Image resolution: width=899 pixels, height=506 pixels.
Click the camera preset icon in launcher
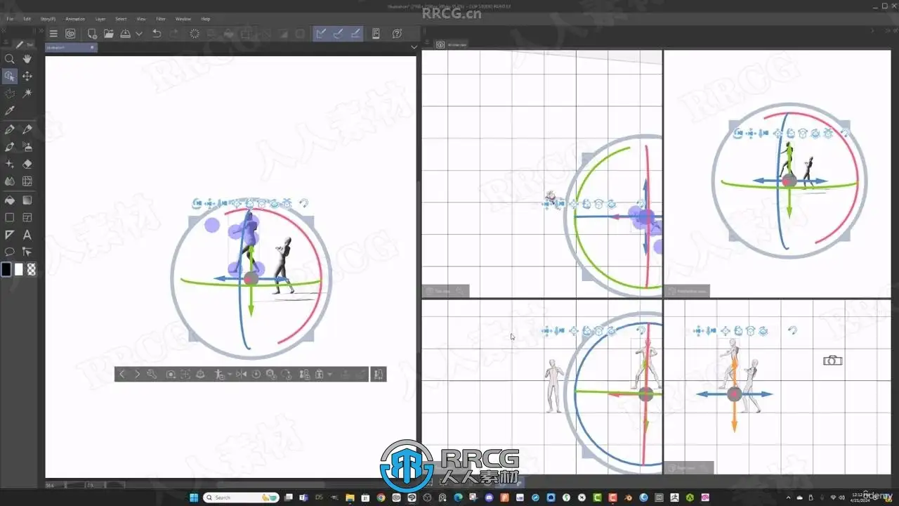pyautogui.click(x=171, y=375)
